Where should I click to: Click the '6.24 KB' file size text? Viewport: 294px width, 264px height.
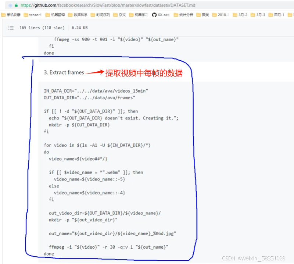[x=79, y=28]
